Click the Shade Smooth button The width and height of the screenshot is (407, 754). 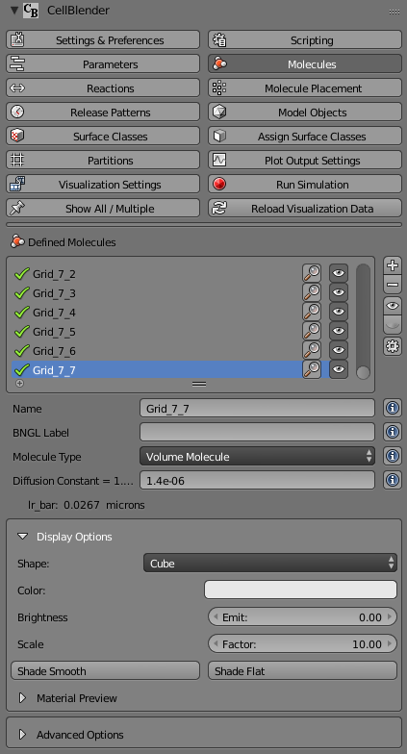[x=106, y=671]
